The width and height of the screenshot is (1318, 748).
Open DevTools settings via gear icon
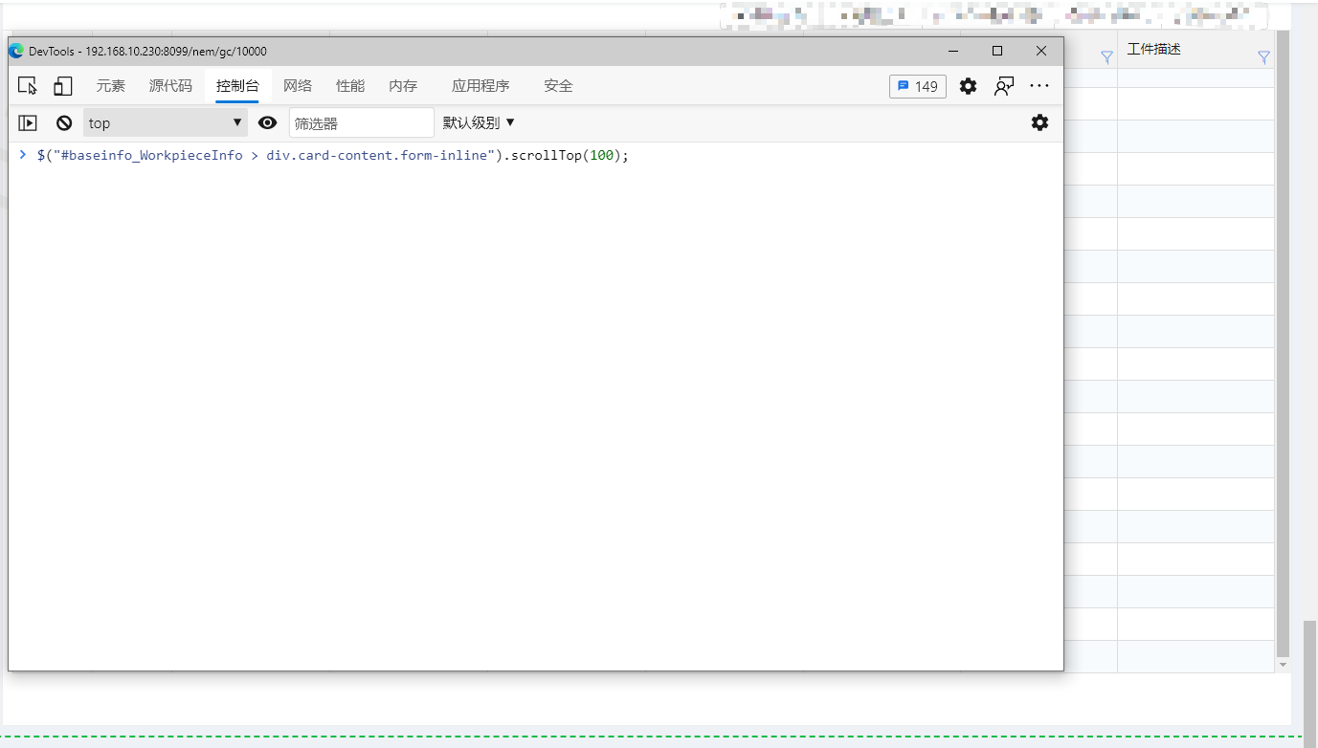pyautogui.click(x=968, y=86)
